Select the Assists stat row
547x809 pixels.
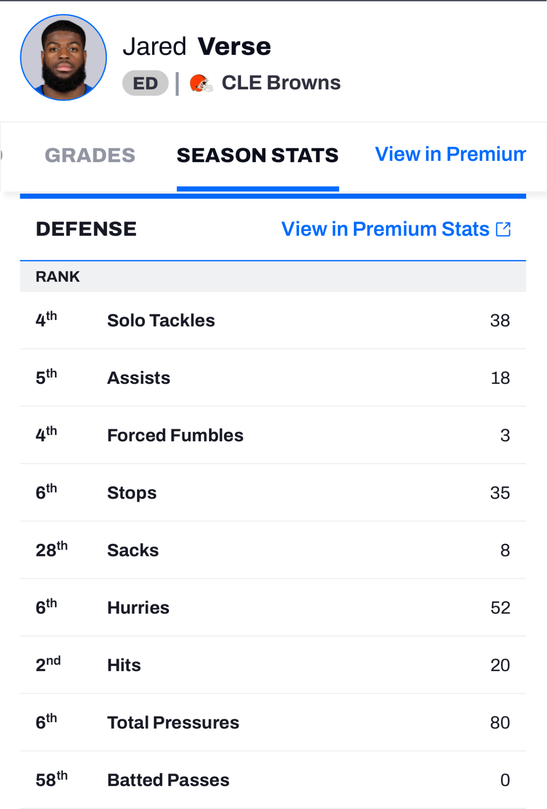pyautogui.click(x=273, y=378)
